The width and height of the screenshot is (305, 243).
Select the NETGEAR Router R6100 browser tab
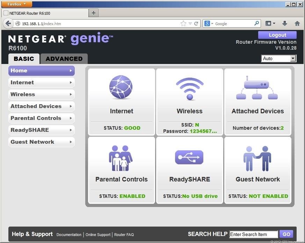(45, 13)
